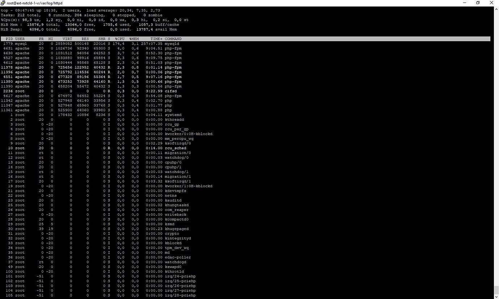499x299 pixels.
Task: Click the watchdogd command name
Action: click(176, 262)
